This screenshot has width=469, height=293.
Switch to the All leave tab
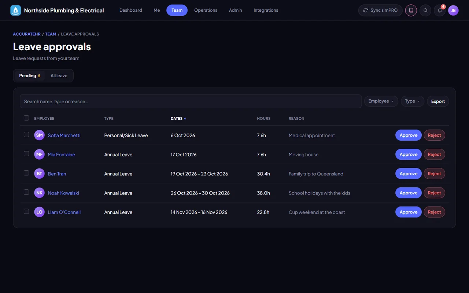click(59, 76)
